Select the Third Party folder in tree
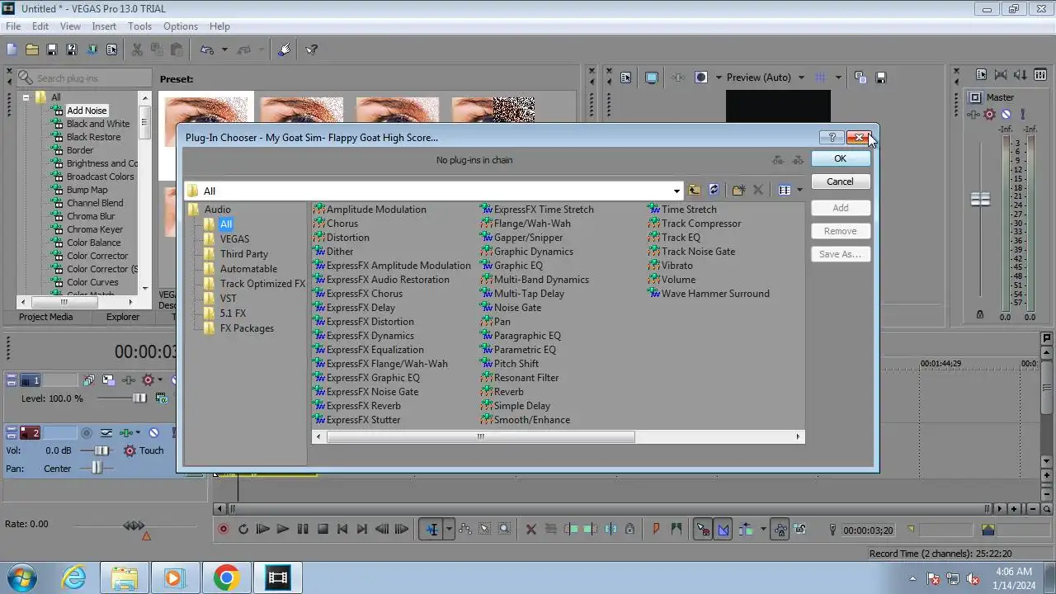Screen dimensions: 1056x594 coord(243,254)
